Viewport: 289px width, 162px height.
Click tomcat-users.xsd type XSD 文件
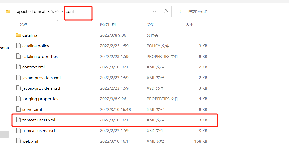pos(155,131)
